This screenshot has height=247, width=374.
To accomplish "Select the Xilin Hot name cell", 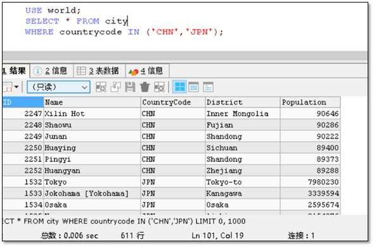I will pyautogui.click(x=93, y=113).
